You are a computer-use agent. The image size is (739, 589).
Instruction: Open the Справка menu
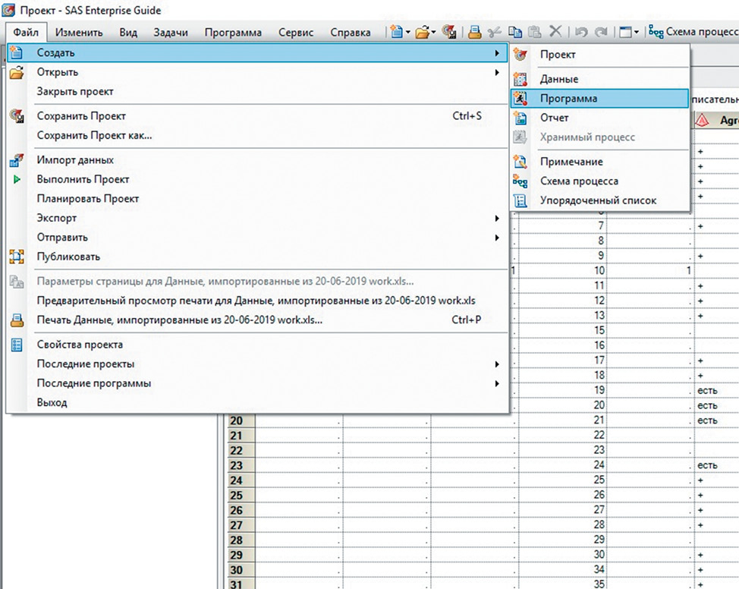pyautogui.click(x=351, y=33)
